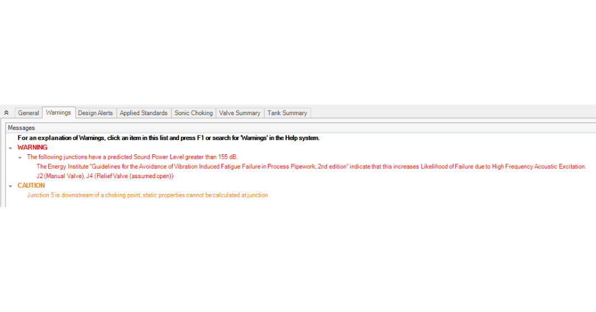Screen dimensions: 596x312
Task: Collapse the output panel with double-chevron icon
Action: click(x=6, y=113)
